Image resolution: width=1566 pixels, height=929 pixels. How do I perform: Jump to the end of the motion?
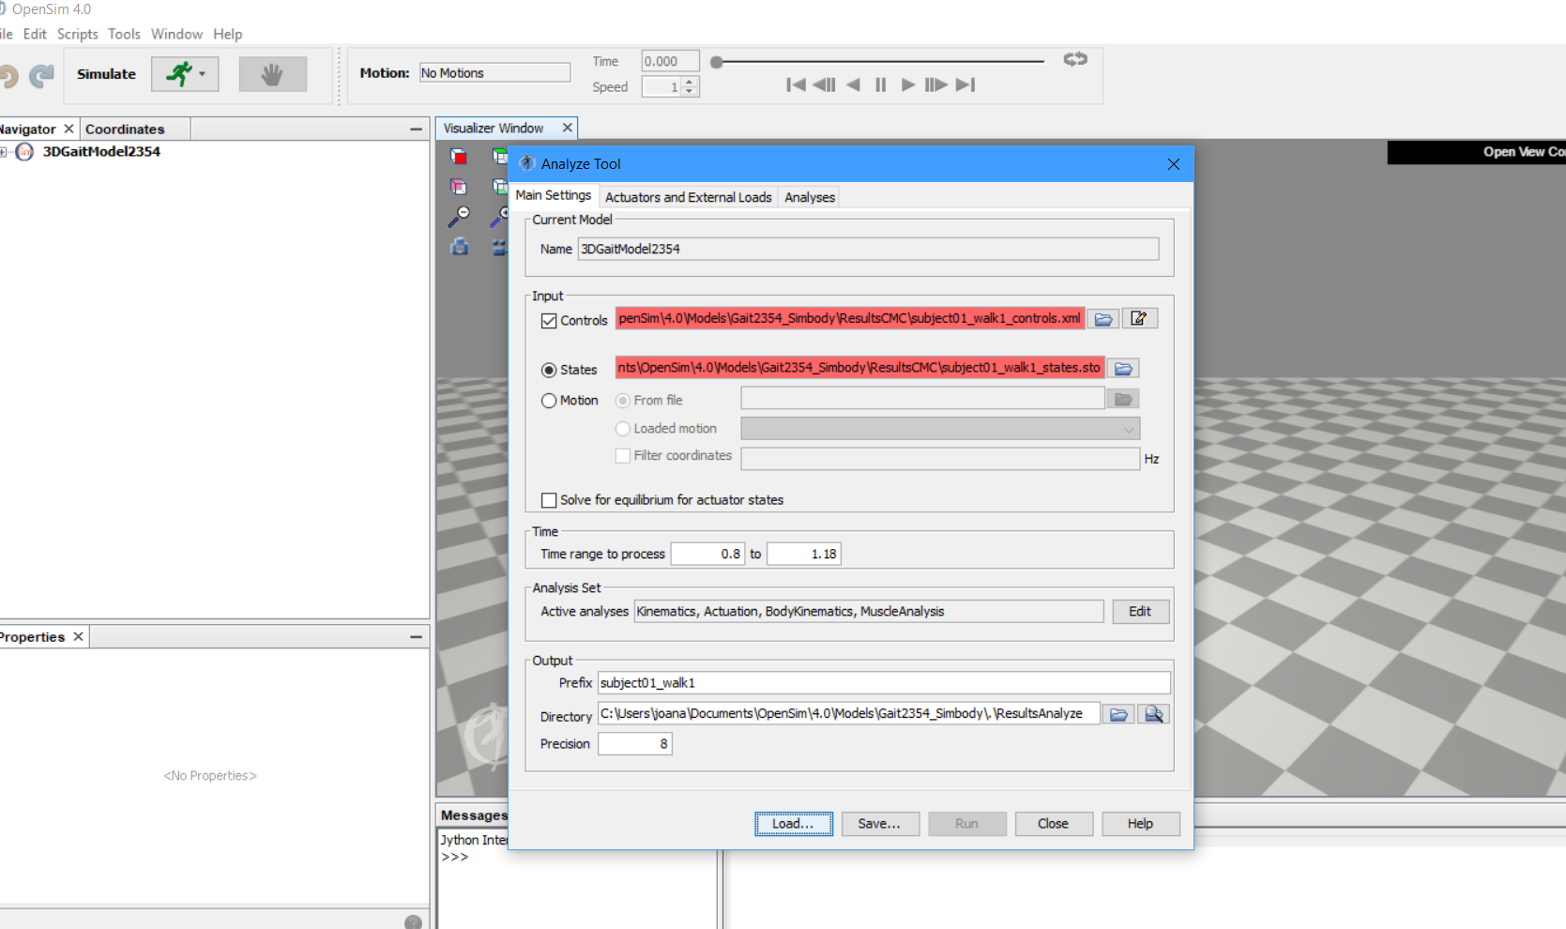tap(965, 85)
